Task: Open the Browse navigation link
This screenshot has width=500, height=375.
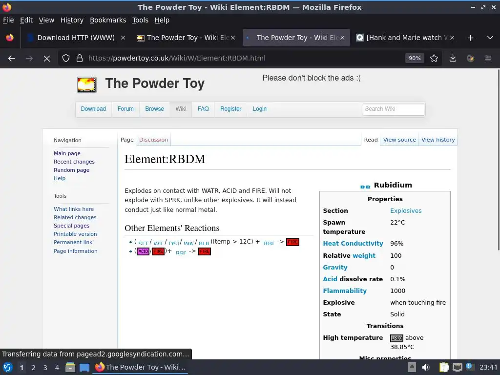Action: 154,109
